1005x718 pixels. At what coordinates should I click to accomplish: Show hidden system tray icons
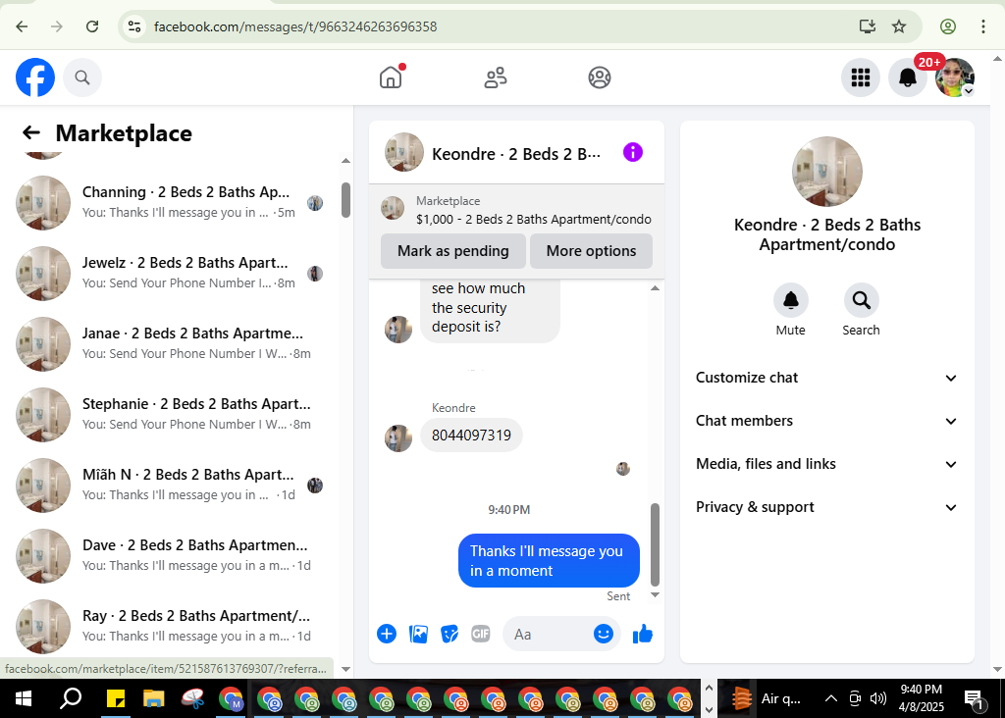[830, 698]
